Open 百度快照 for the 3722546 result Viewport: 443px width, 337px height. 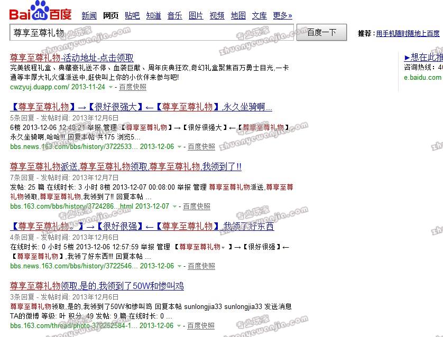pyautogui.click(x=201, y=266)
